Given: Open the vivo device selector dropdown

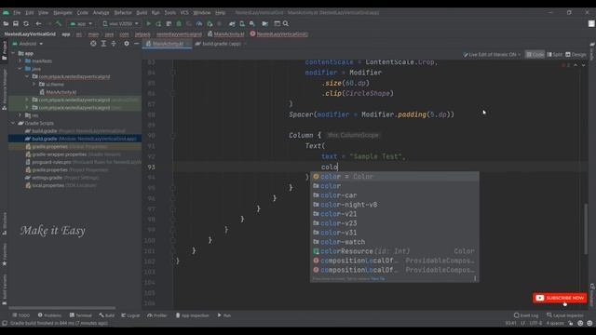Looking at the screenshot, I should pos(120,23).
